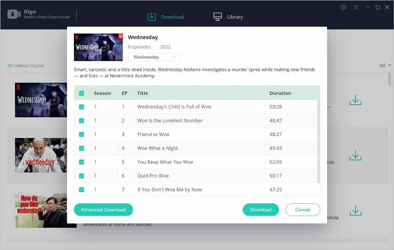Click the year 2022 label
The width and height of the screenshot is (394, 250).
165,47
